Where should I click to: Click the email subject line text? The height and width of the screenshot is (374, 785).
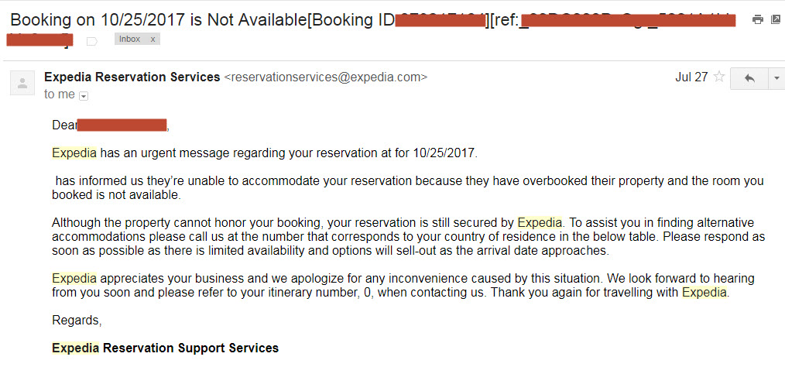click(201, 20)
